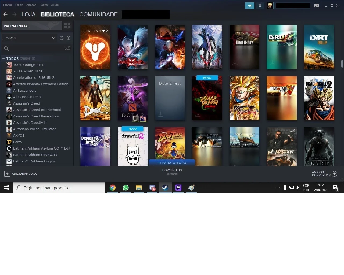Open the Amigos menu
The width and height of the screenshot is (344, 275).
[x=31, y=5]
